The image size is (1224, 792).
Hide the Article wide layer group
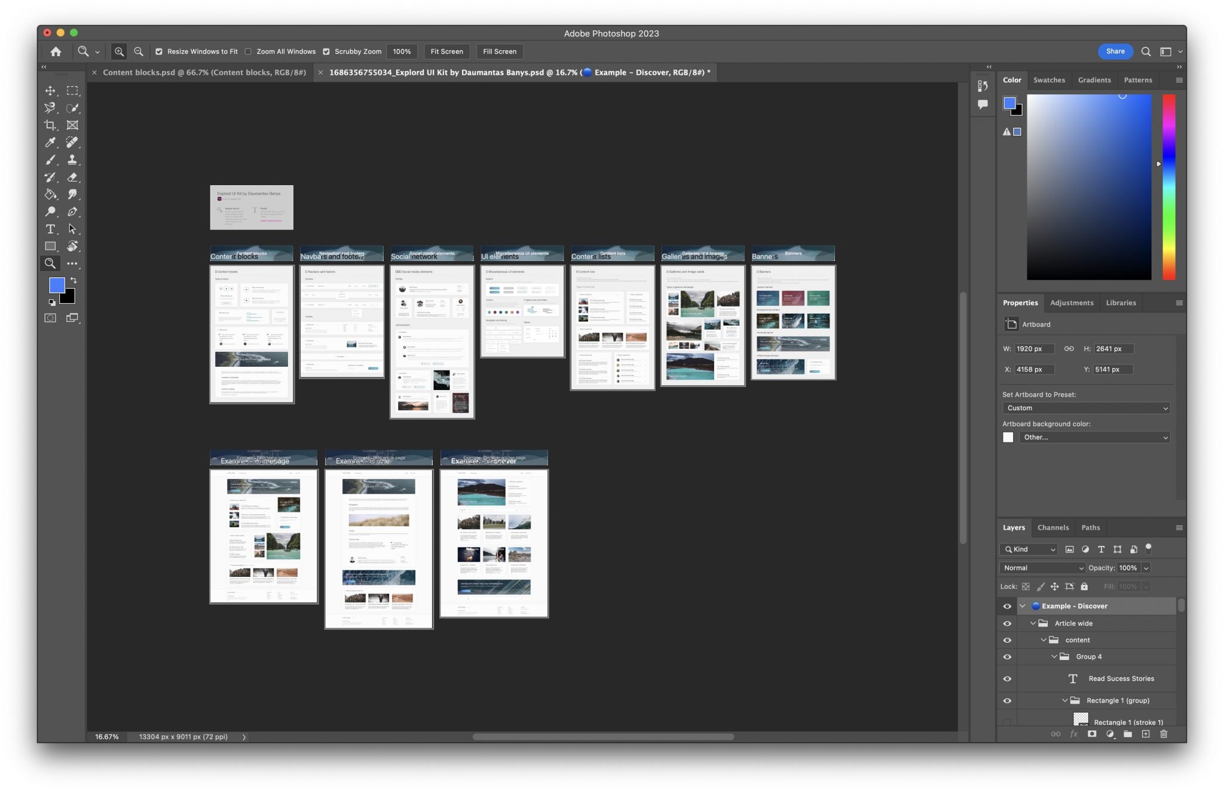point(1007,623)
